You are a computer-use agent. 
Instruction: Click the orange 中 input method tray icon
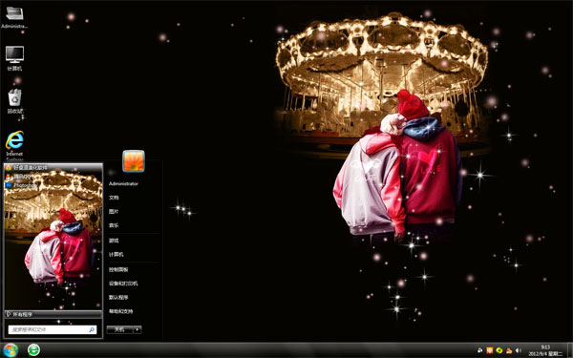(490, 350)
